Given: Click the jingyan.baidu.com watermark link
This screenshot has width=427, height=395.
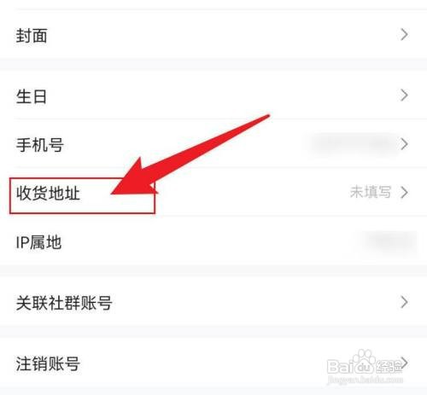Looking at the screenshot, I should tap(366, 380).
